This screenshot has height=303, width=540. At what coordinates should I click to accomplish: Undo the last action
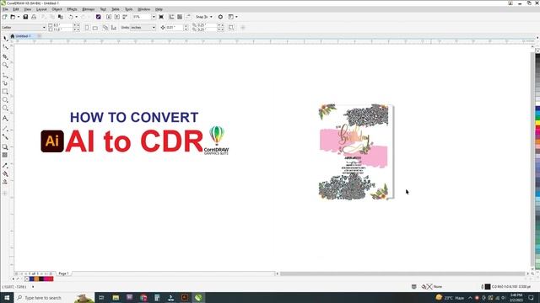point(71,17)
